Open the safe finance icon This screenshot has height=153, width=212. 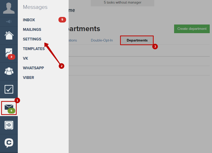[9, 125]
